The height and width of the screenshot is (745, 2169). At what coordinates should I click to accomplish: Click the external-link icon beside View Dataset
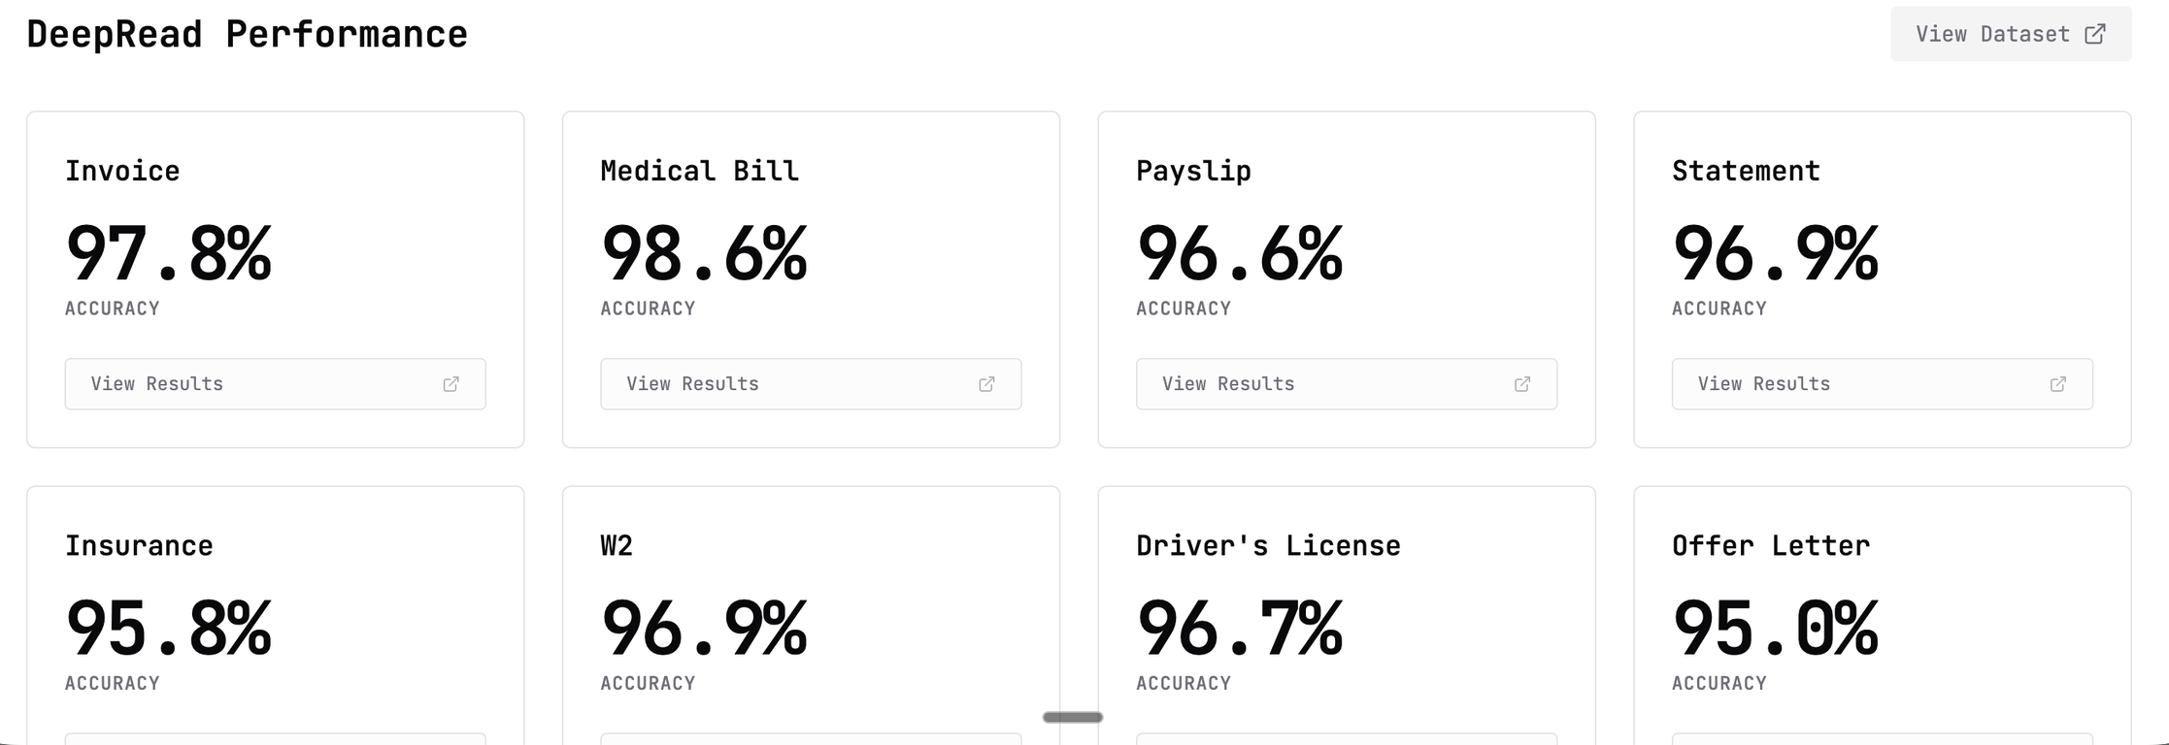tap(2095, 34)
